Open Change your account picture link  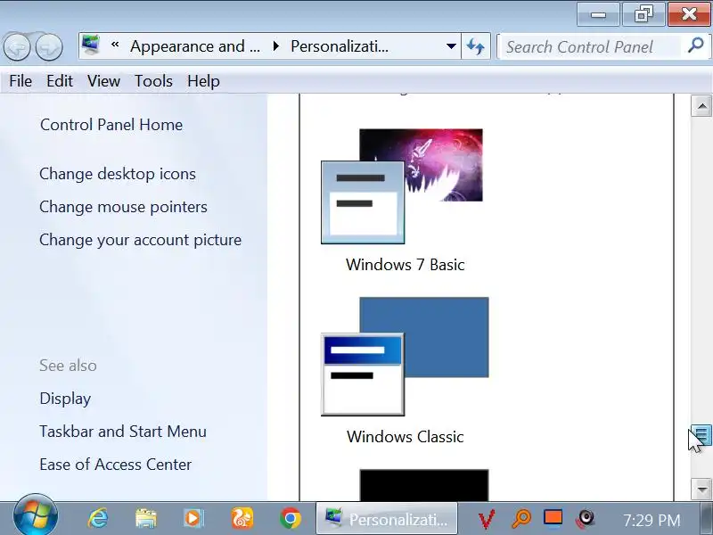(x=141, y=240)
